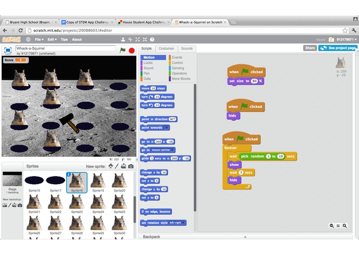Switch to Bryant High School browser tab
This screenshot has height=255, width=359.
30,22
